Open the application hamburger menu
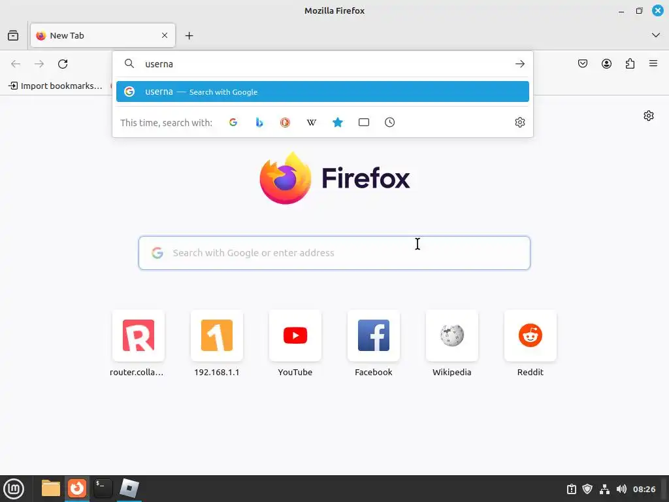The width and height of the screenshot is (669, 502). click(653, 63)
